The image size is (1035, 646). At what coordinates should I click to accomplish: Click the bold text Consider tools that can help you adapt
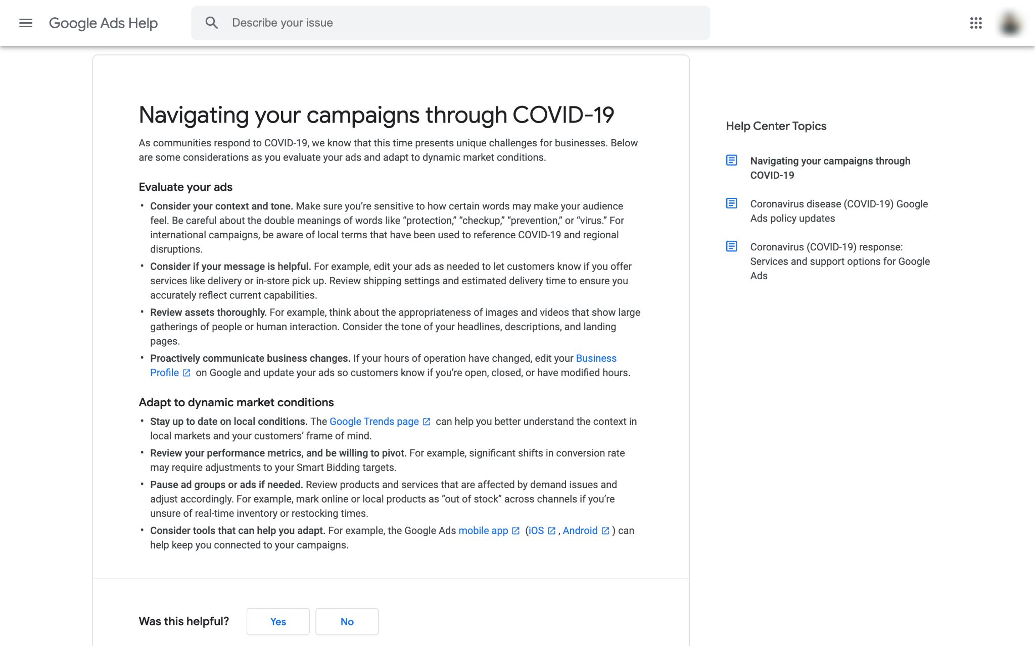coord(238,530)
